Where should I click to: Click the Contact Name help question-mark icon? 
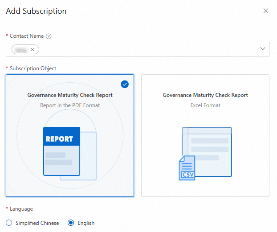click(49, 36)
